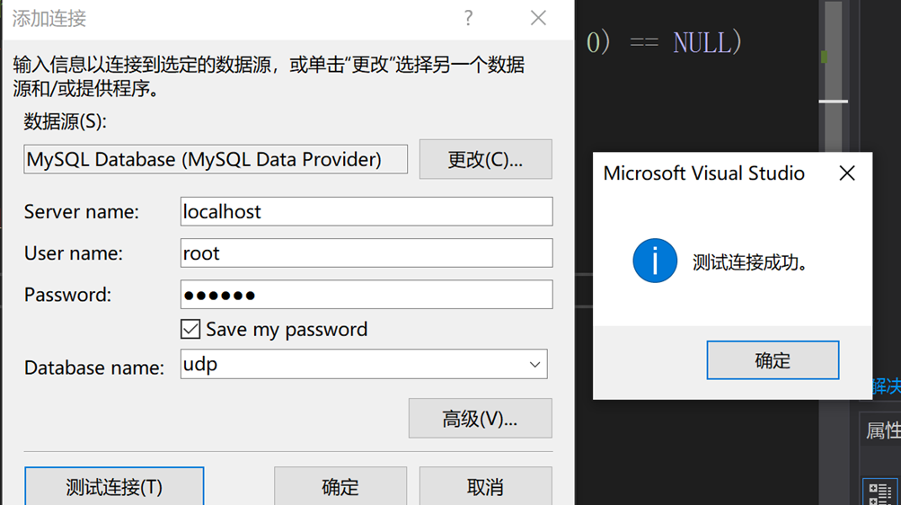This screenshot has width=901, height=505.
Task: Toggle the Save my password checkbox
Action: 190,330
